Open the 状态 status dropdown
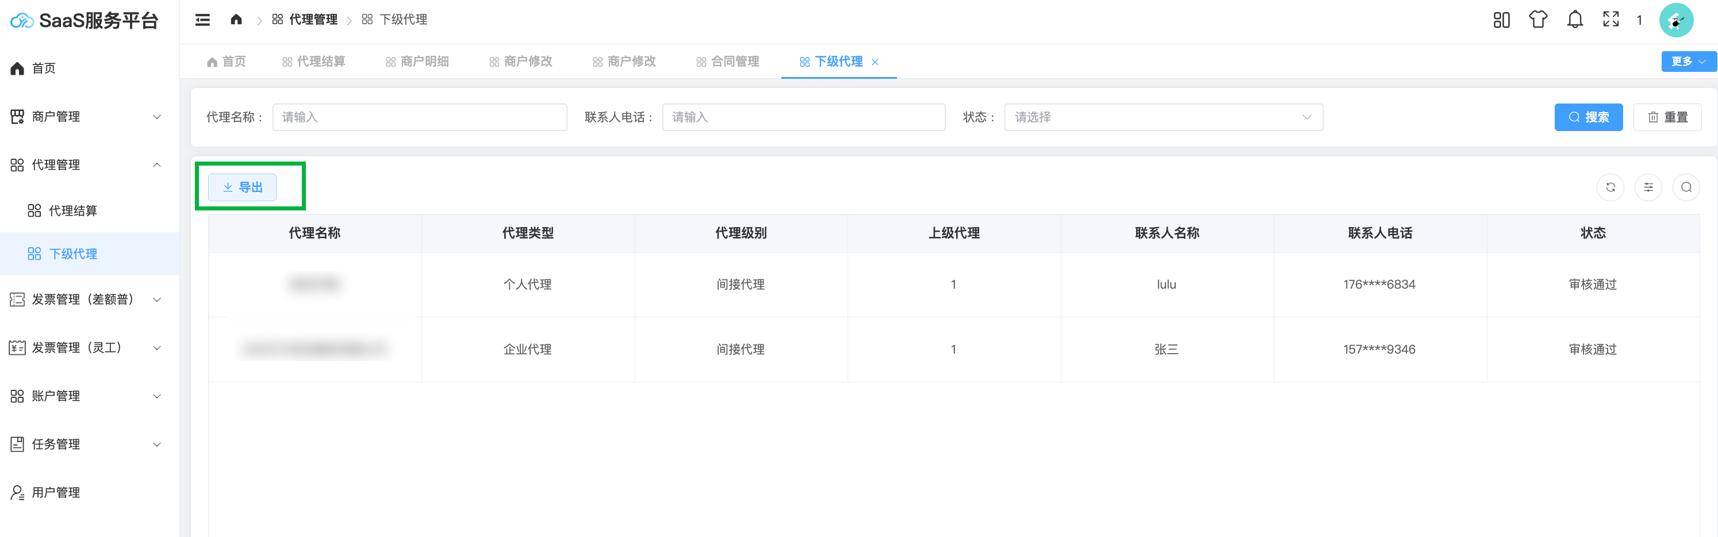This screenshot has height=537, width=1718. [1163, 117]
